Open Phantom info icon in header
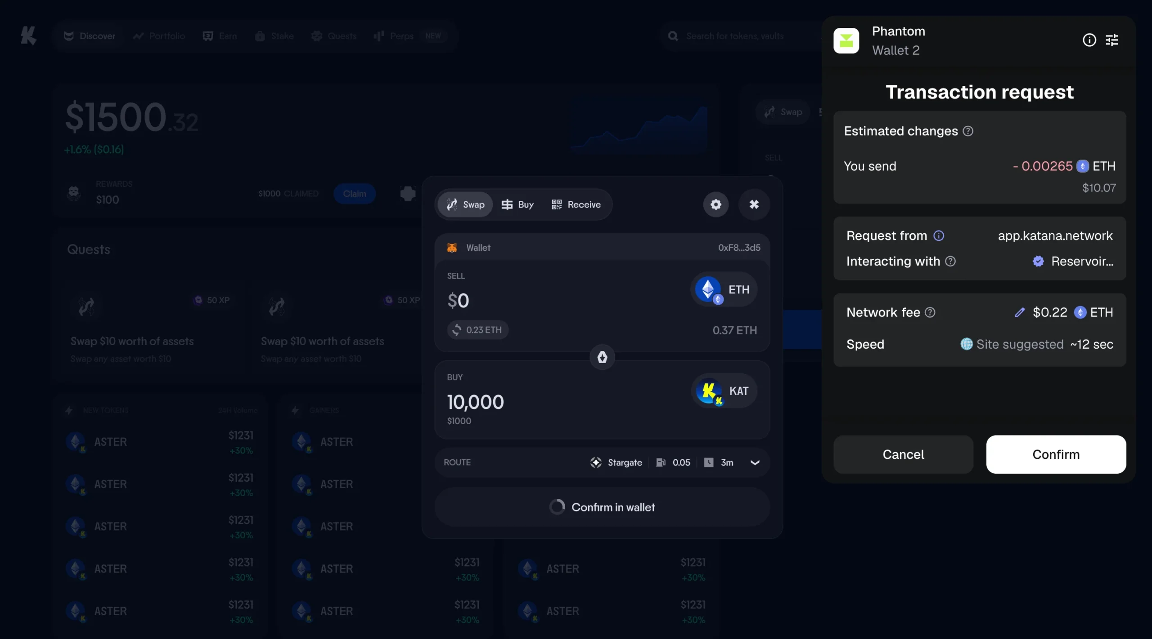Viewport: 1152px width, 639px height. [x=1089, y=40]
